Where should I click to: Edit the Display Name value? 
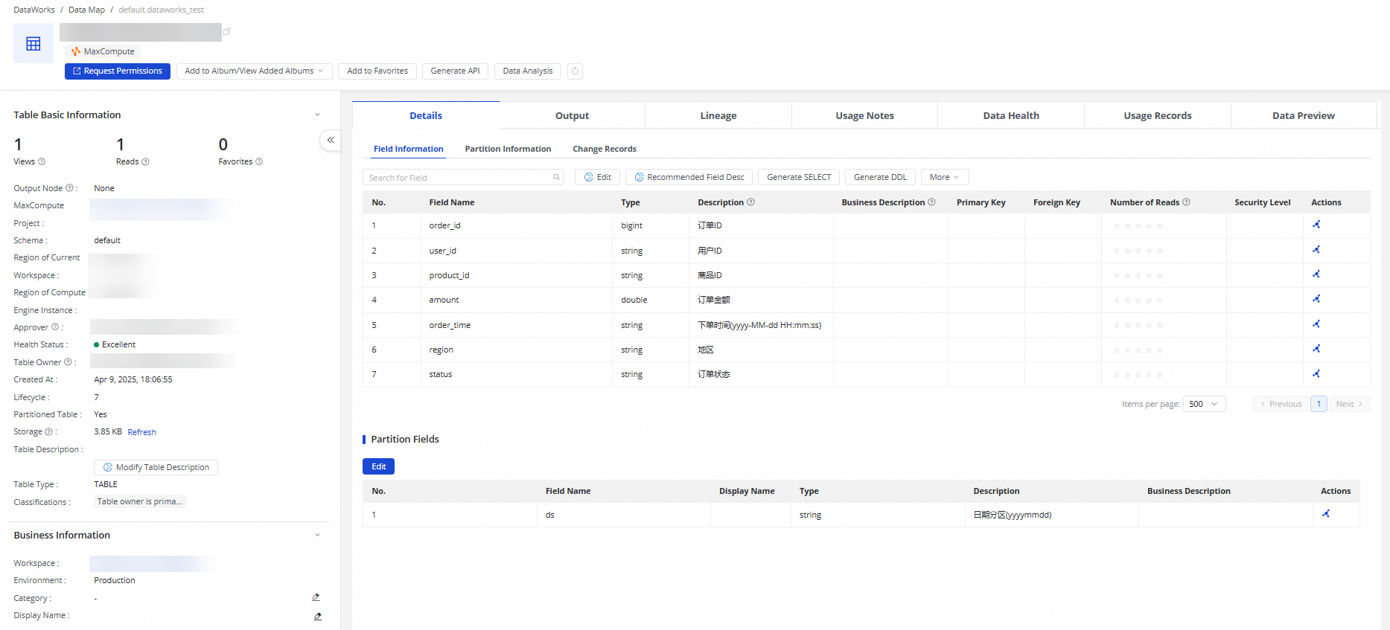318,616
